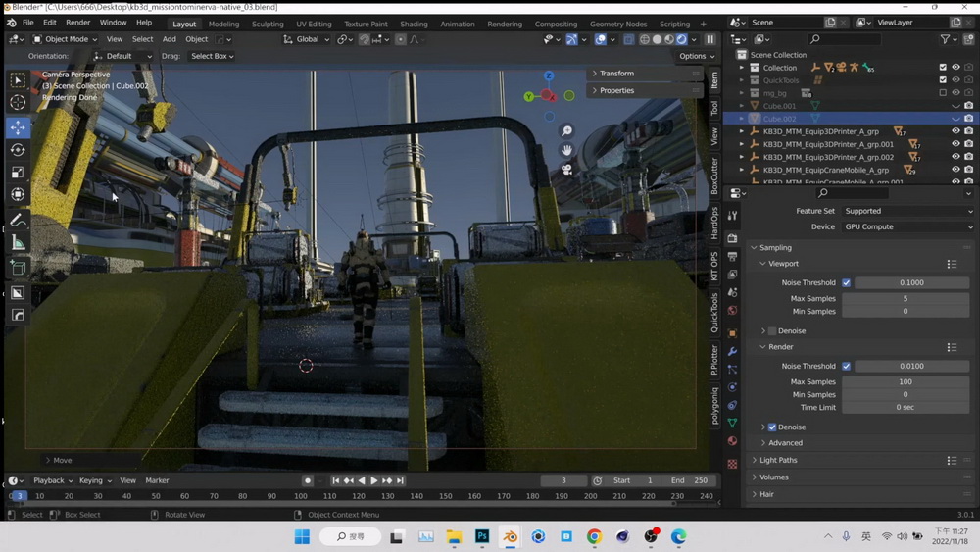Select the Select Box tool icon
This screenshot has width=980, height=552.
pyautogui.click(x=18, y=80)
